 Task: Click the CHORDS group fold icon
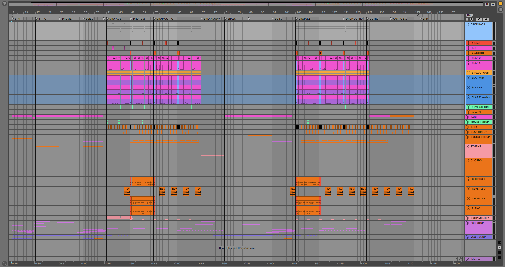[x=467, y=160]
